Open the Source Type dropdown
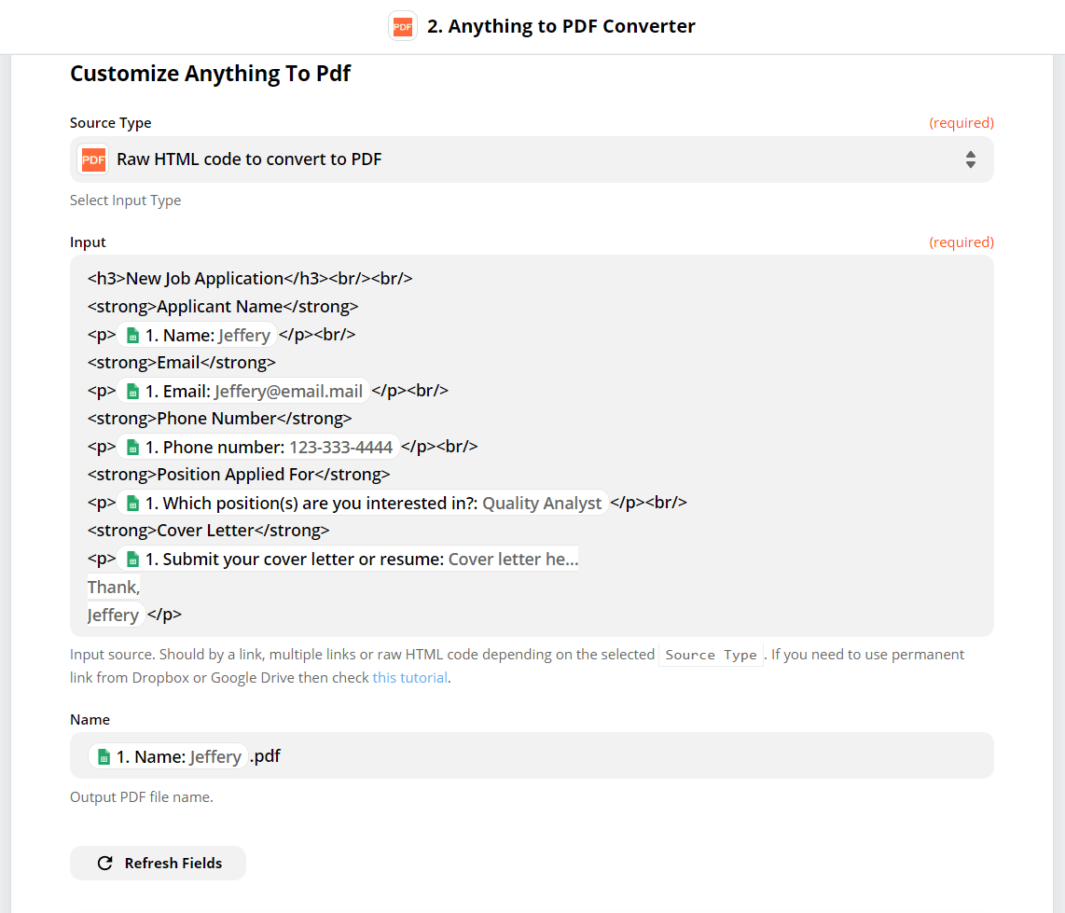The height and width of the screenshot is (913, 1065). coord(532,159)
